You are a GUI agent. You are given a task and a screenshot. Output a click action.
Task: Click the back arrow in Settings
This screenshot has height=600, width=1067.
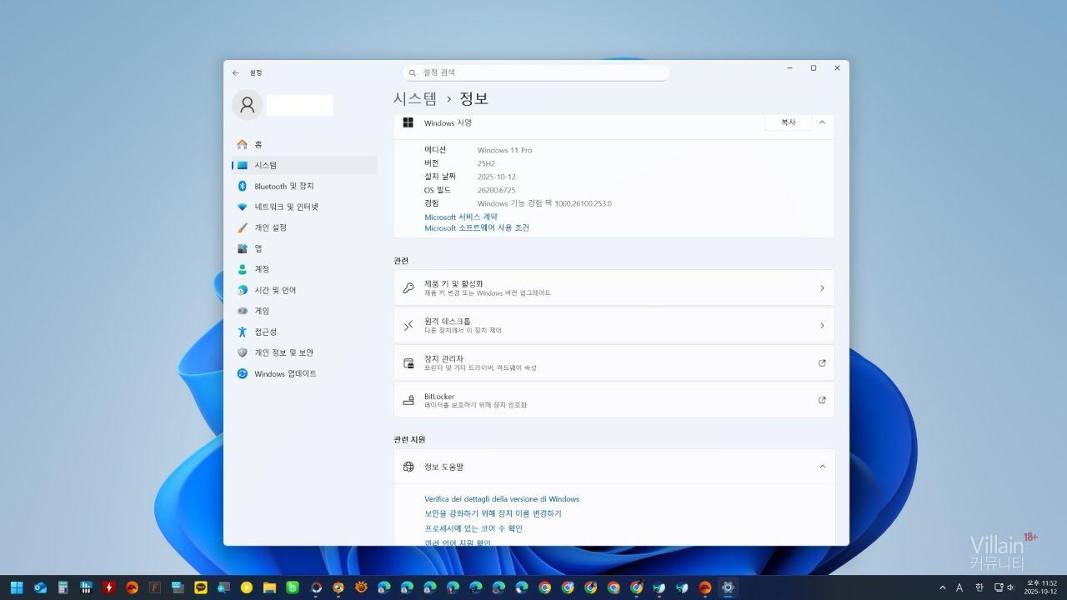[236, 72]
